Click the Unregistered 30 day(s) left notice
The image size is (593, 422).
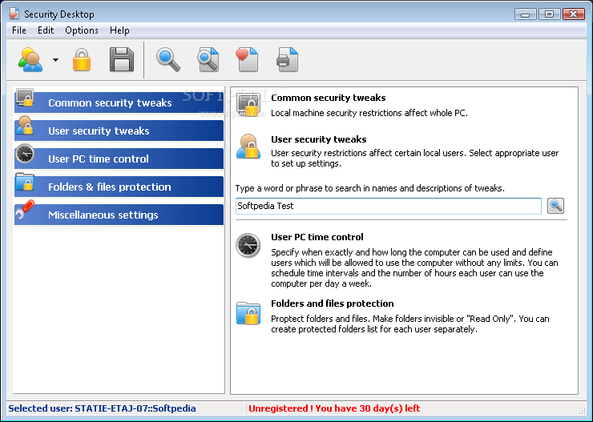click(x=334, y=408)
